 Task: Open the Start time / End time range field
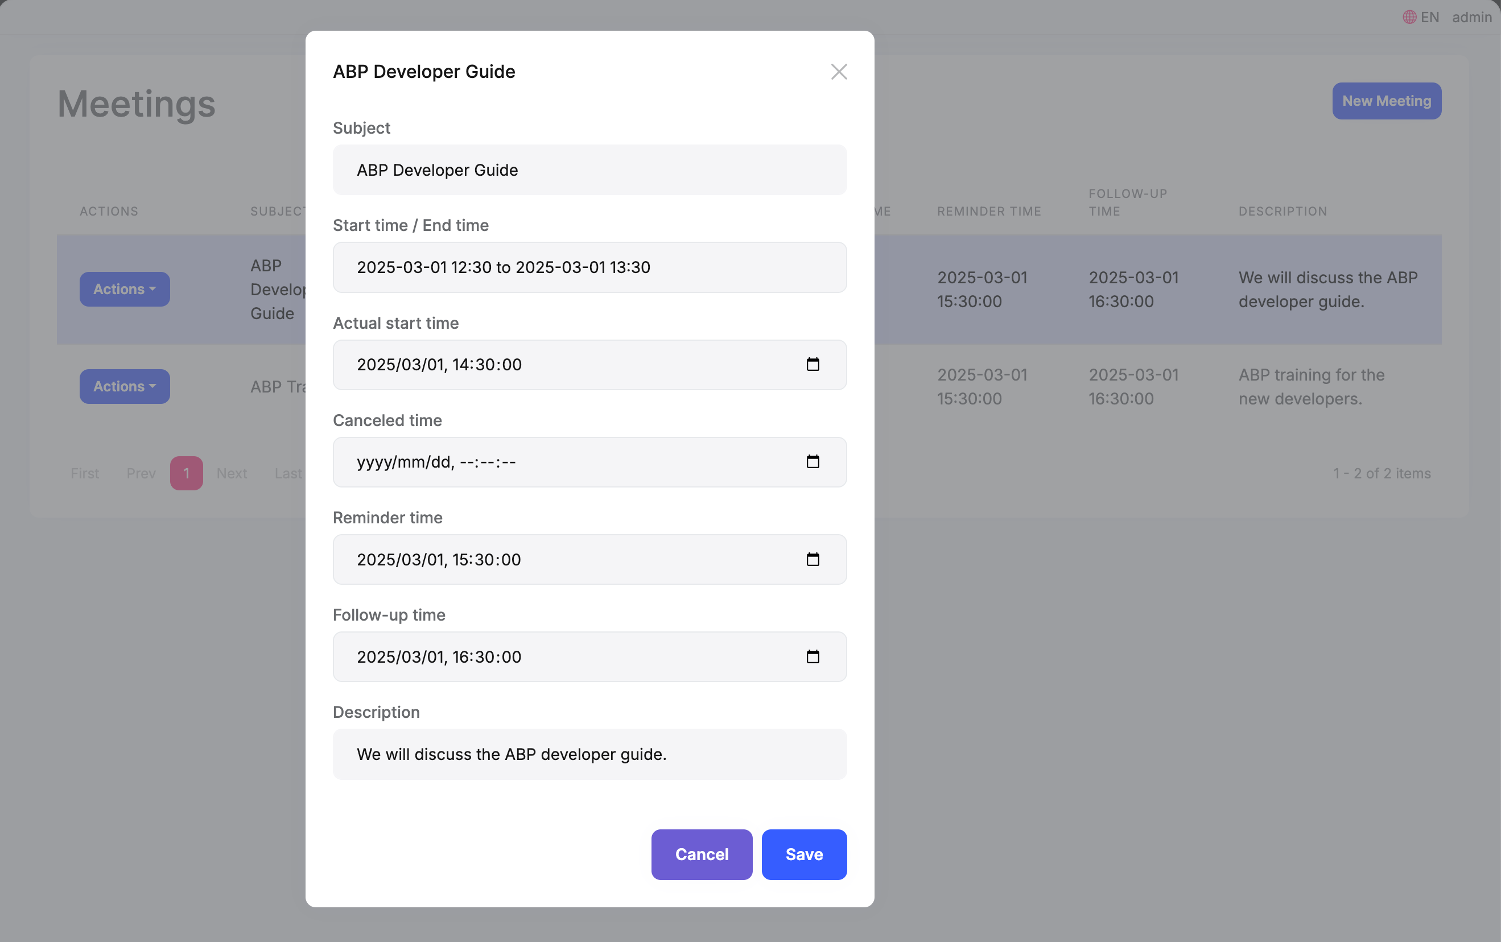coord(589,267)
